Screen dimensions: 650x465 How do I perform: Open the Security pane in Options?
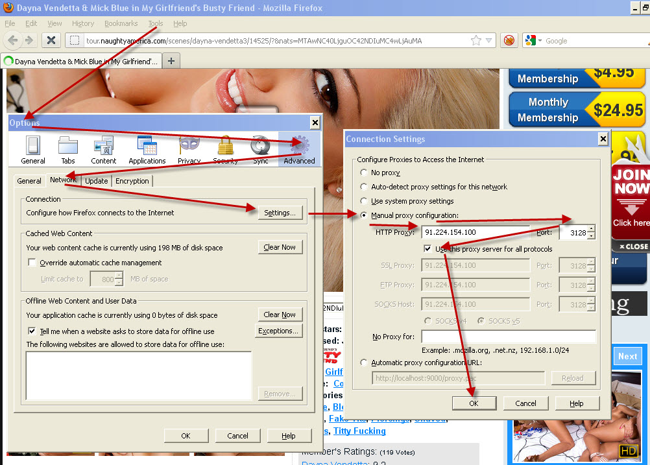click(x=226, y=150)
